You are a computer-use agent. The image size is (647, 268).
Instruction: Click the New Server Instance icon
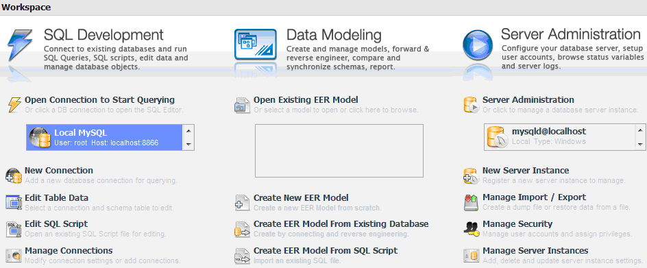tap(471, 175)
